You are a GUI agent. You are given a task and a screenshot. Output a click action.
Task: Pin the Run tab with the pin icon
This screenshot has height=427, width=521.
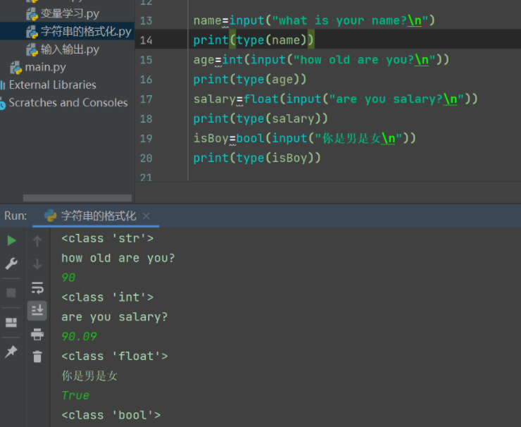pos(11,352)
